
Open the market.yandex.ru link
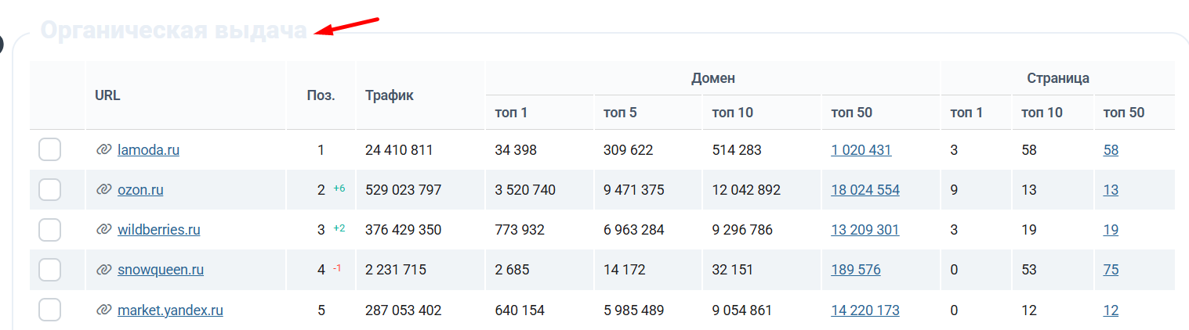(170, 310)
